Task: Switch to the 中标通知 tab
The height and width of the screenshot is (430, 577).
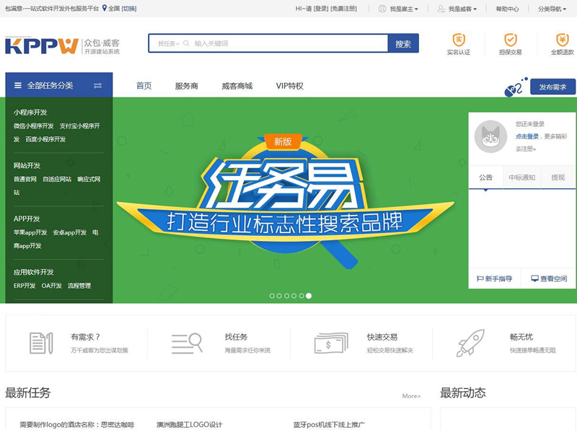Action: (523, 177)
